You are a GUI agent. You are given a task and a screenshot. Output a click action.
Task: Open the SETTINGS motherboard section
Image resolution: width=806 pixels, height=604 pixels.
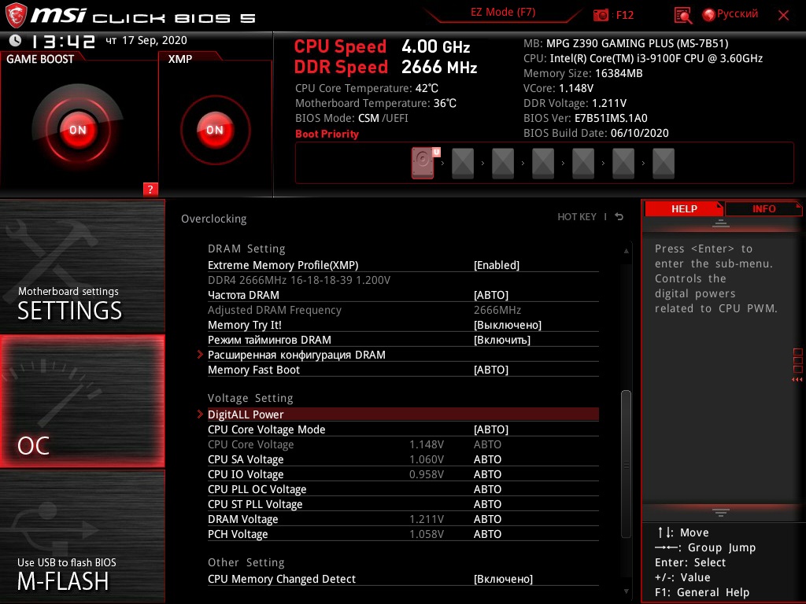coord(82,267)
